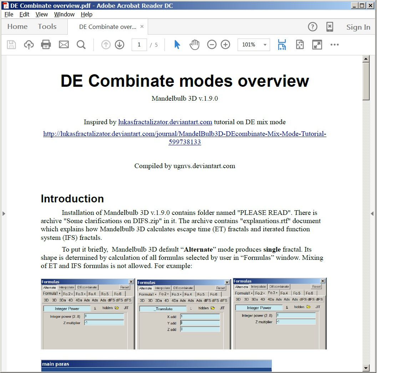This screenshot has width=411, height=373.
Task: Select the DE Combinate over... document tab
Action: coord(108,27)
